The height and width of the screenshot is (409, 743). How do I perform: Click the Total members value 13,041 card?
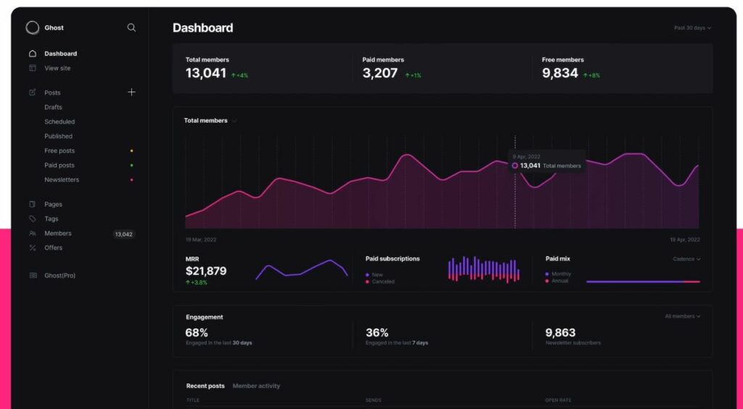click(x=205, y=73)
